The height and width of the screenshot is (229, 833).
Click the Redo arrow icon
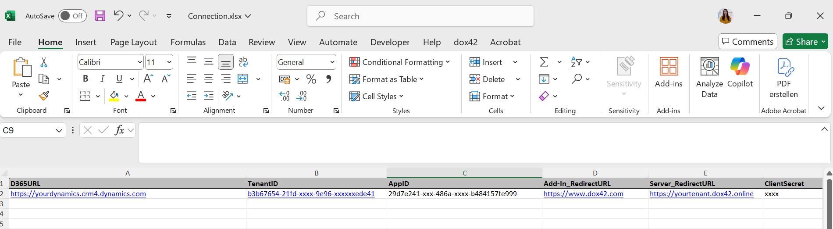tap(143, 15)
